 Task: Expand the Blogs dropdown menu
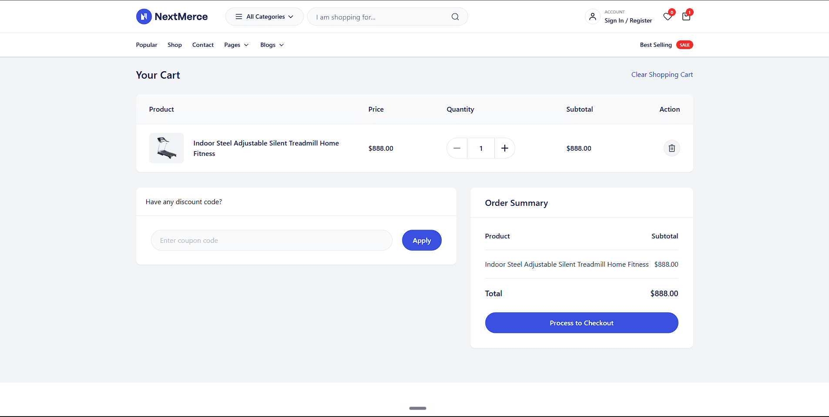pos(272,45)
